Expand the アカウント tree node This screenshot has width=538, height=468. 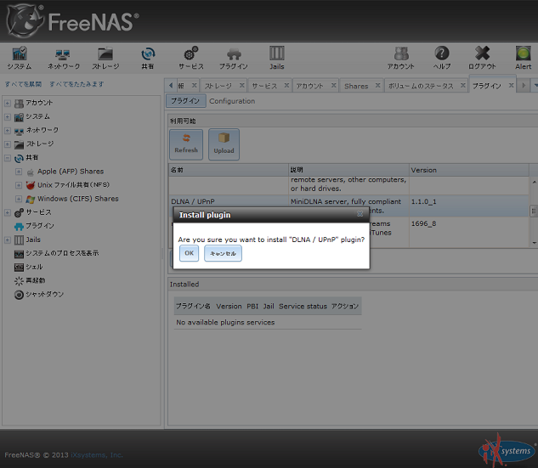pyautogui.click(x=8, y=103)
